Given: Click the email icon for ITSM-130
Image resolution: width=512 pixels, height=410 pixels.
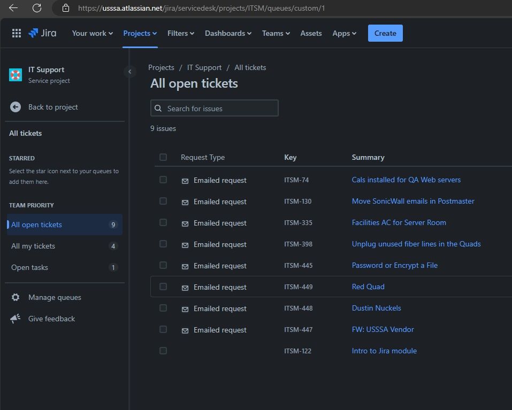Looking at the screenshot, I should coord(185,202).
